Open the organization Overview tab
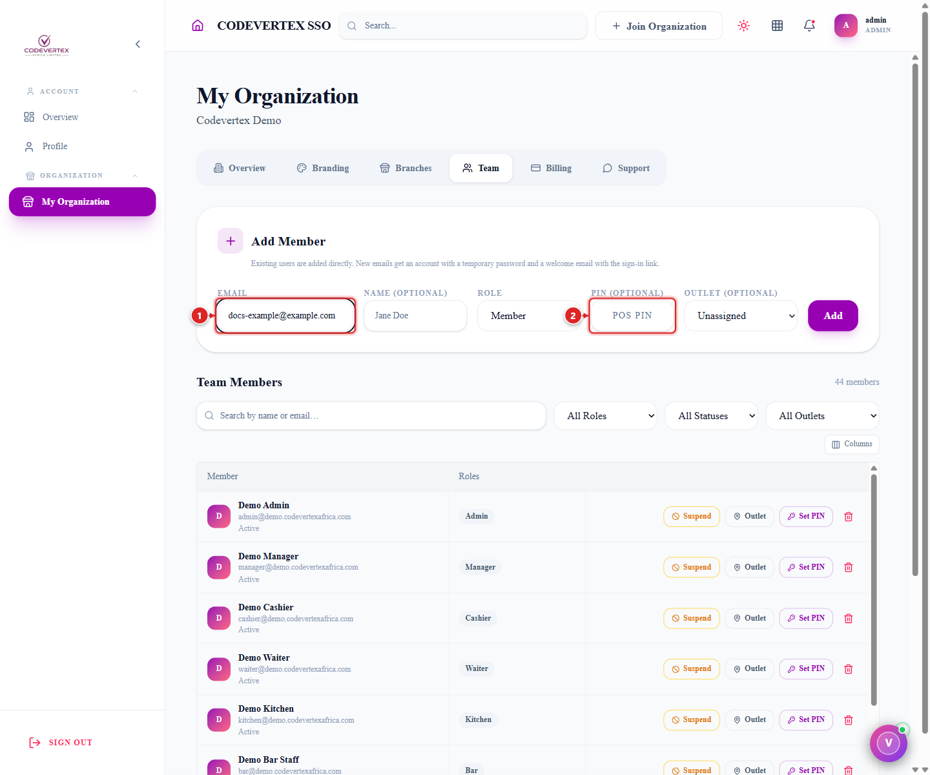The width and height of the screenshot is (930, 775). [240, 168]
